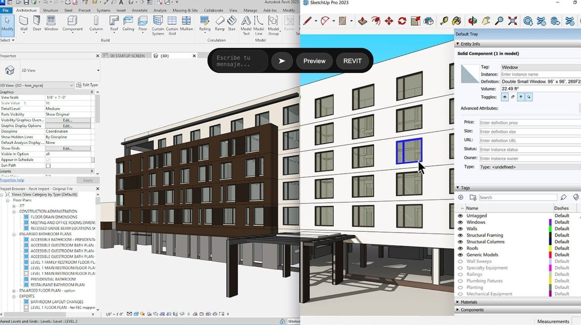Click the Add Tag Folder icon
The height and width of the screenshot is (325, 581).
point(473,197)
